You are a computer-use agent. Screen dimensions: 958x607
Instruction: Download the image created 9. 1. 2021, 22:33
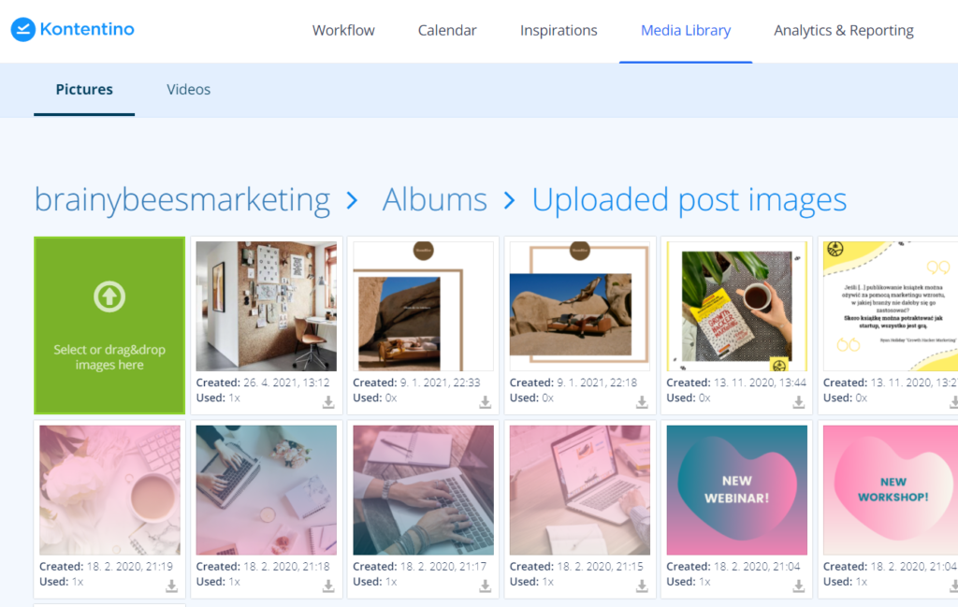pyautogui.click(x=486, y=402)
